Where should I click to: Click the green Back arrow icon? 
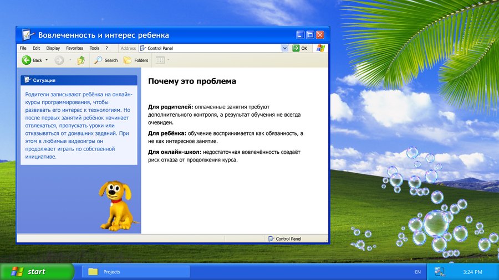point(27,60)
